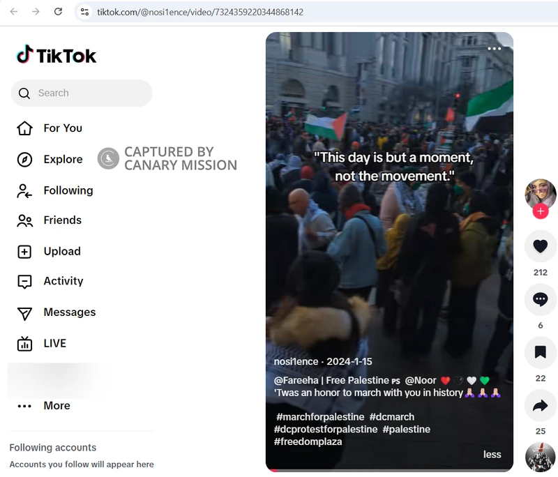The width and height of the screenshot is (558, 477).
Task: Click the '2024-1-15' post date
Action: 349,361
